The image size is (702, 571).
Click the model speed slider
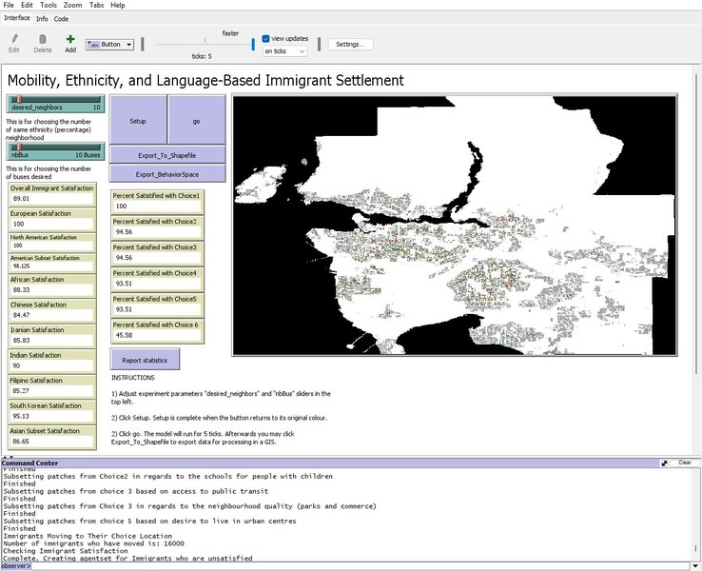tap(203, 44)
